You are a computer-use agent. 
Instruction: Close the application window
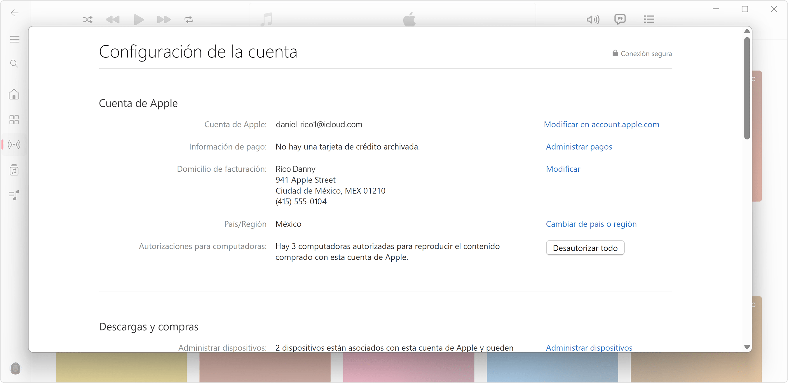click(x=774, y=9)
